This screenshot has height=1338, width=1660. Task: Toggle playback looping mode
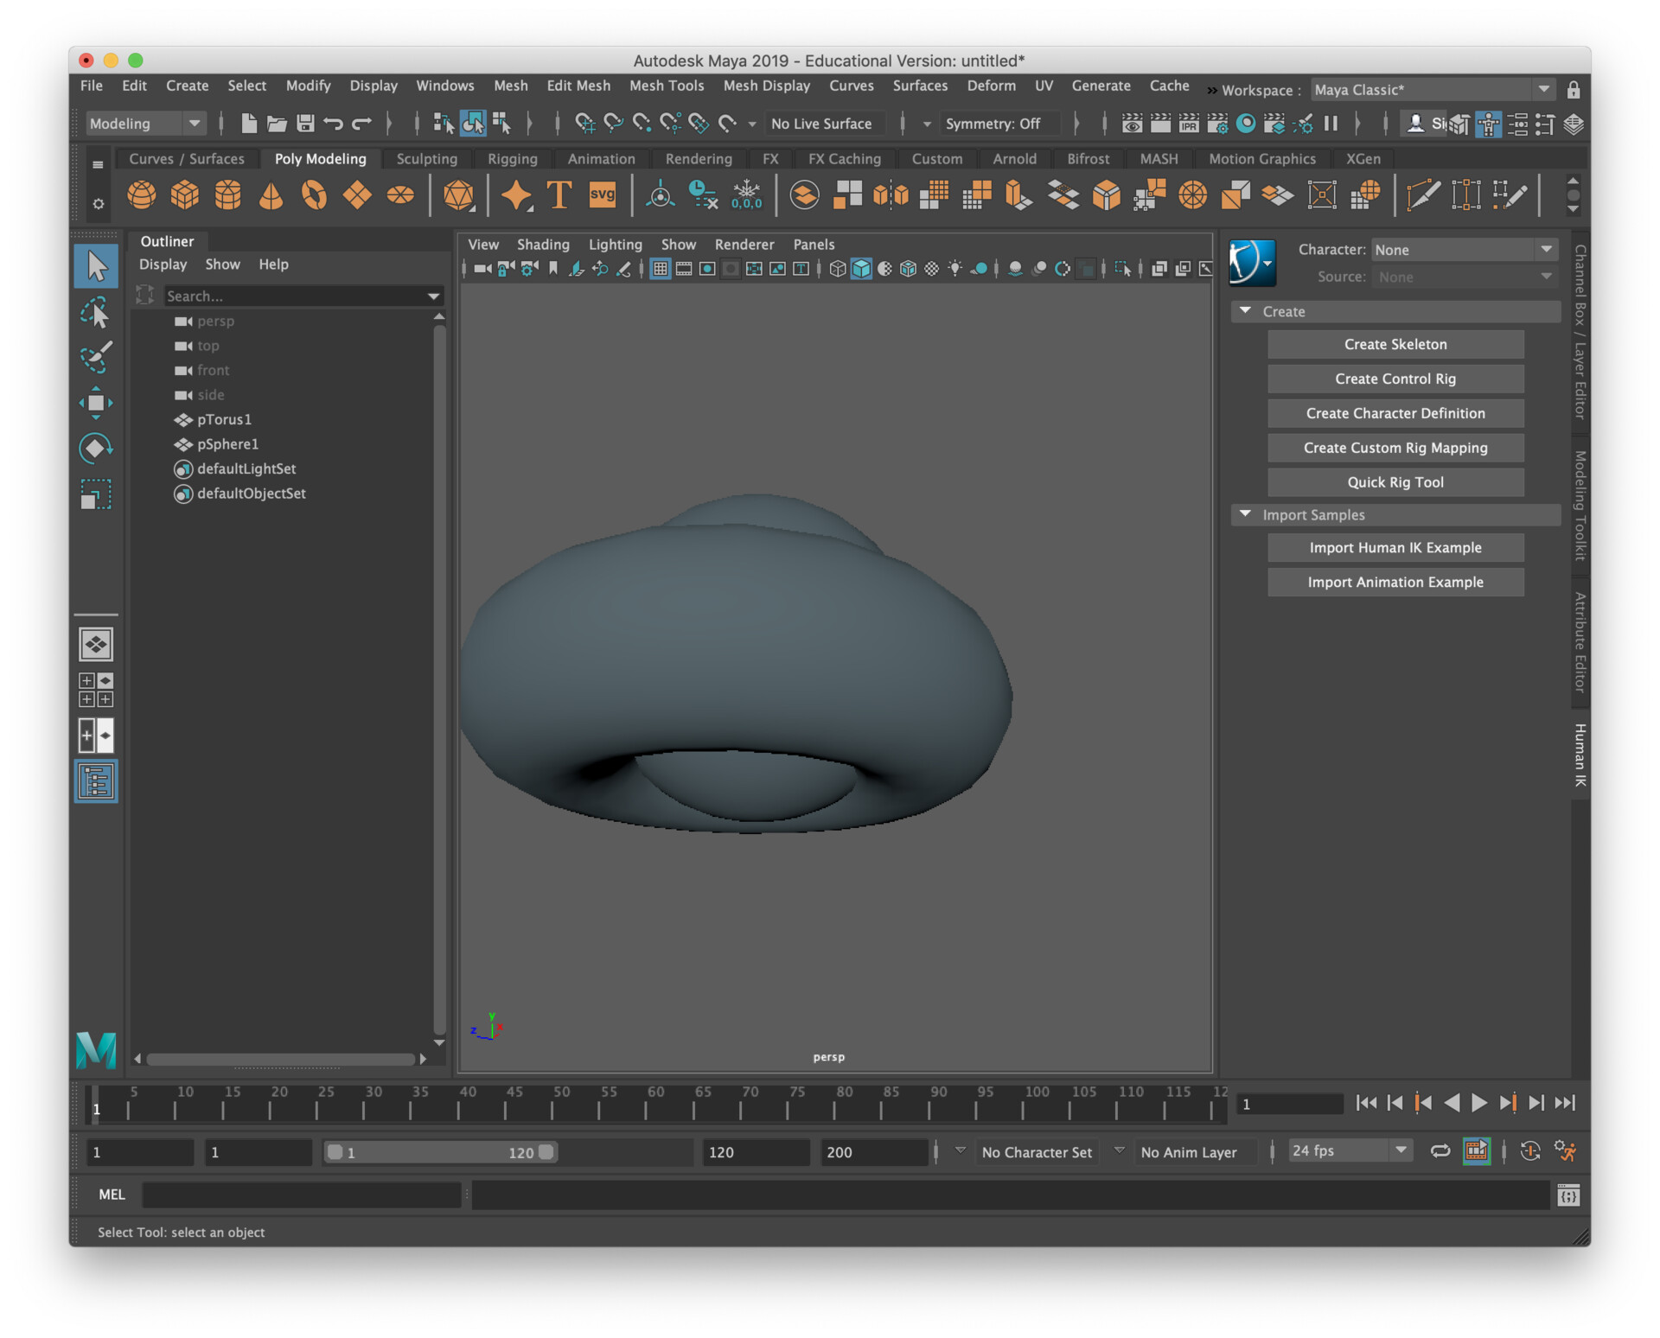tap(1440, 1151)
